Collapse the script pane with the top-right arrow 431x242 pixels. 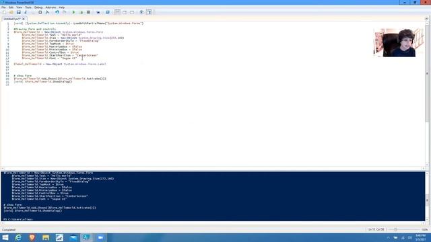pos(426,19)
